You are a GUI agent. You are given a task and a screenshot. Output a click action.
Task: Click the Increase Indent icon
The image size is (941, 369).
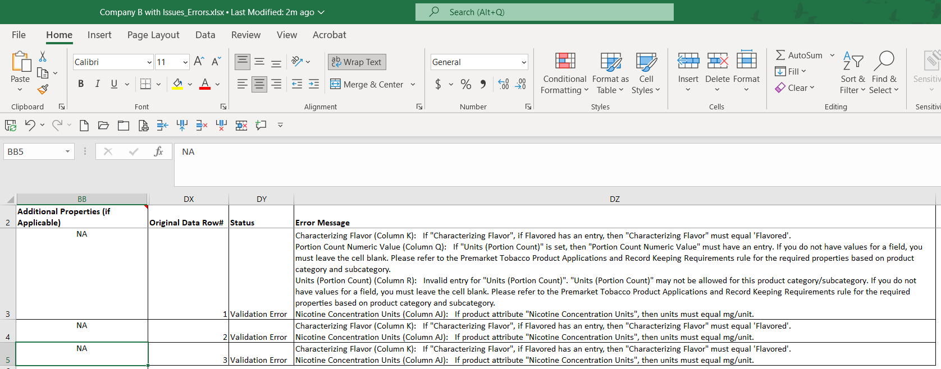pos(314,84)
